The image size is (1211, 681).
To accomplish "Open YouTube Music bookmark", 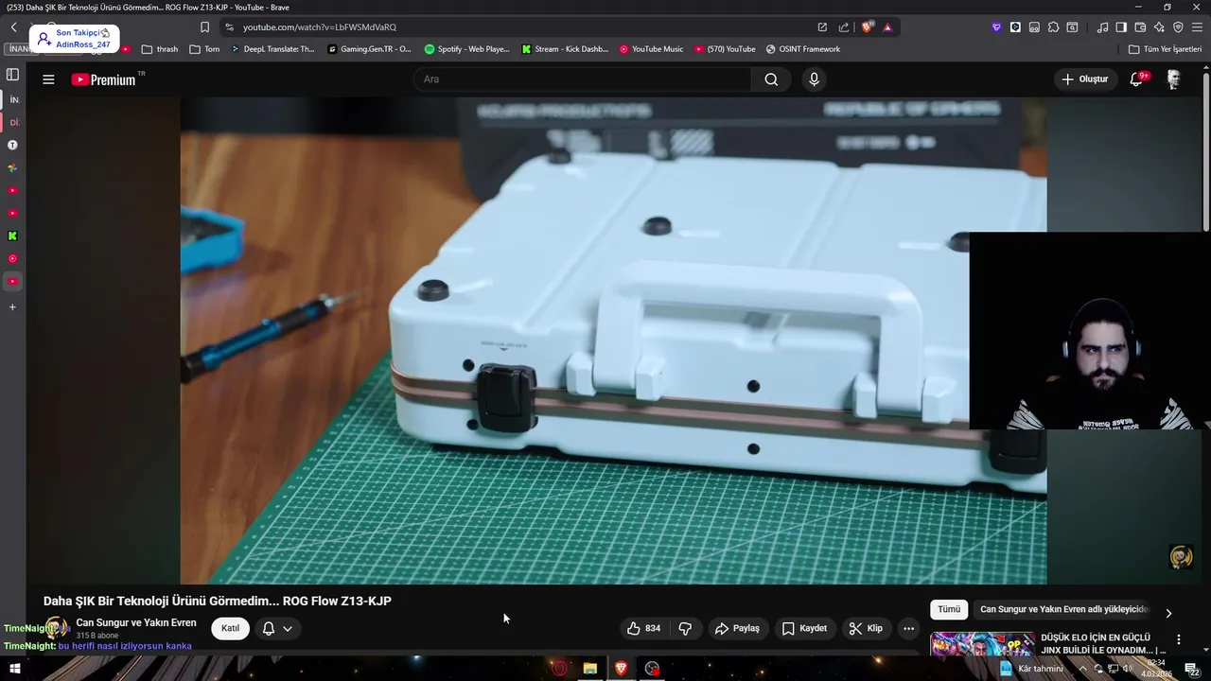I will (651, 49).
